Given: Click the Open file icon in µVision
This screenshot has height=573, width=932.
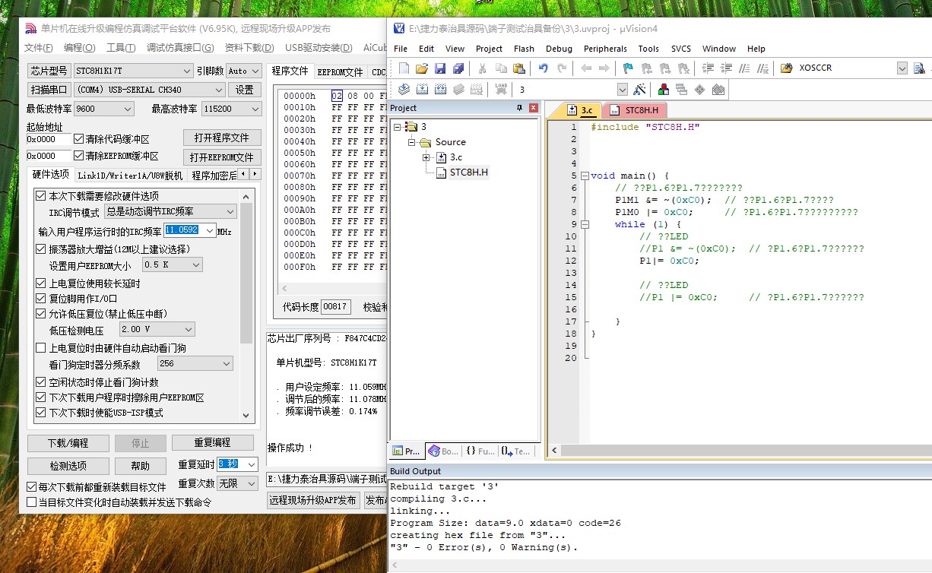Looking at the screenshot, I should pos(422,68).
